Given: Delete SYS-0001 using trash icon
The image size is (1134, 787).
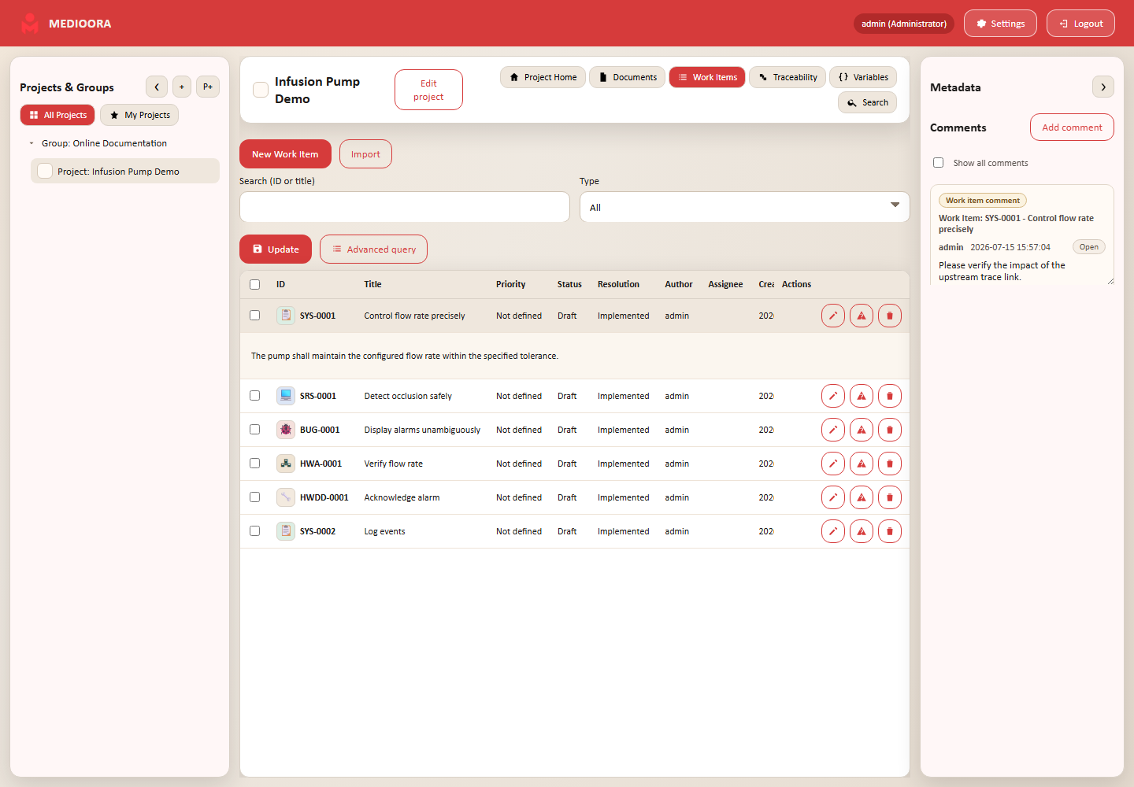Looking at the screenshot, I should (x=890, y=316).
